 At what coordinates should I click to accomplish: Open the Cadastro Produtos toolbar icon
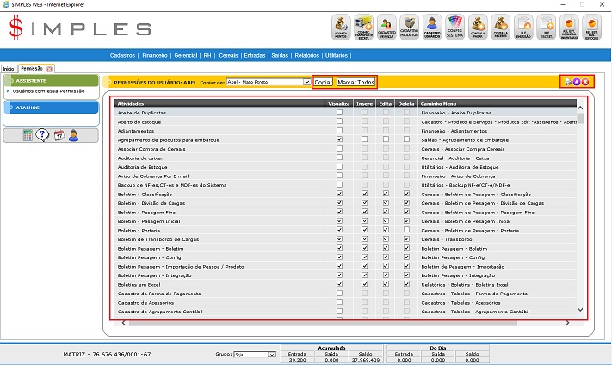(x=410, y=28)
